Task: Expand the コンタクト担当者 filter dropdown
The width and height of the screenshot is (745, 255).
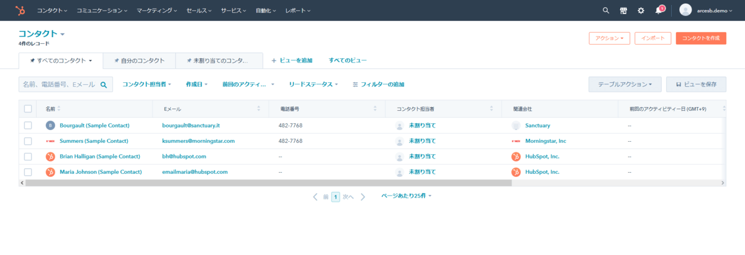Action: click(147, 84)
